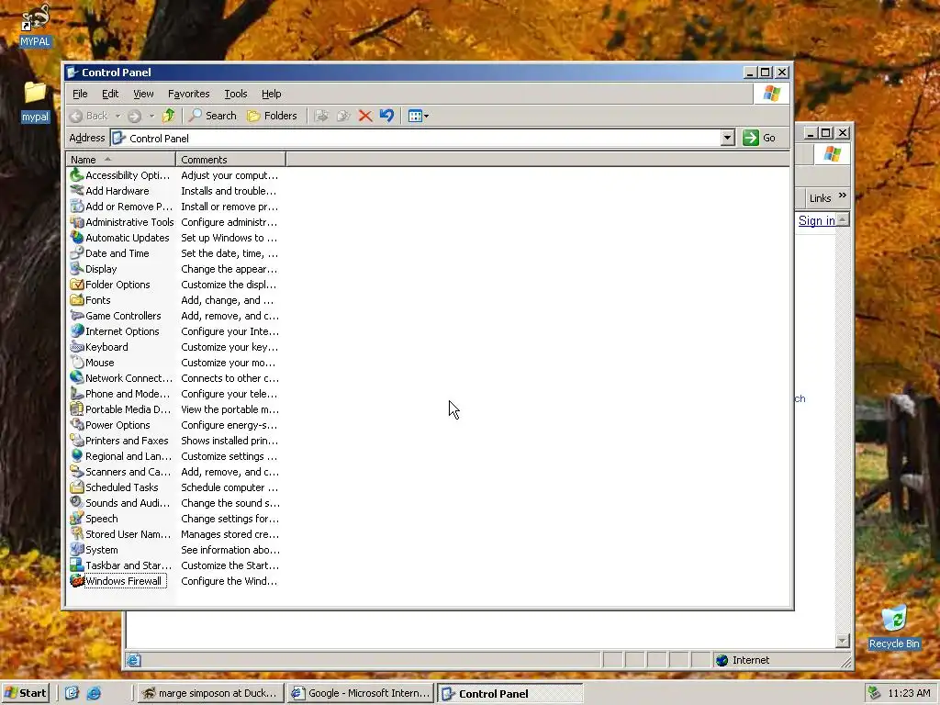Click the taskbar clock 11:23 AM
Screen dimensions: 940x705
click(909, 693)
